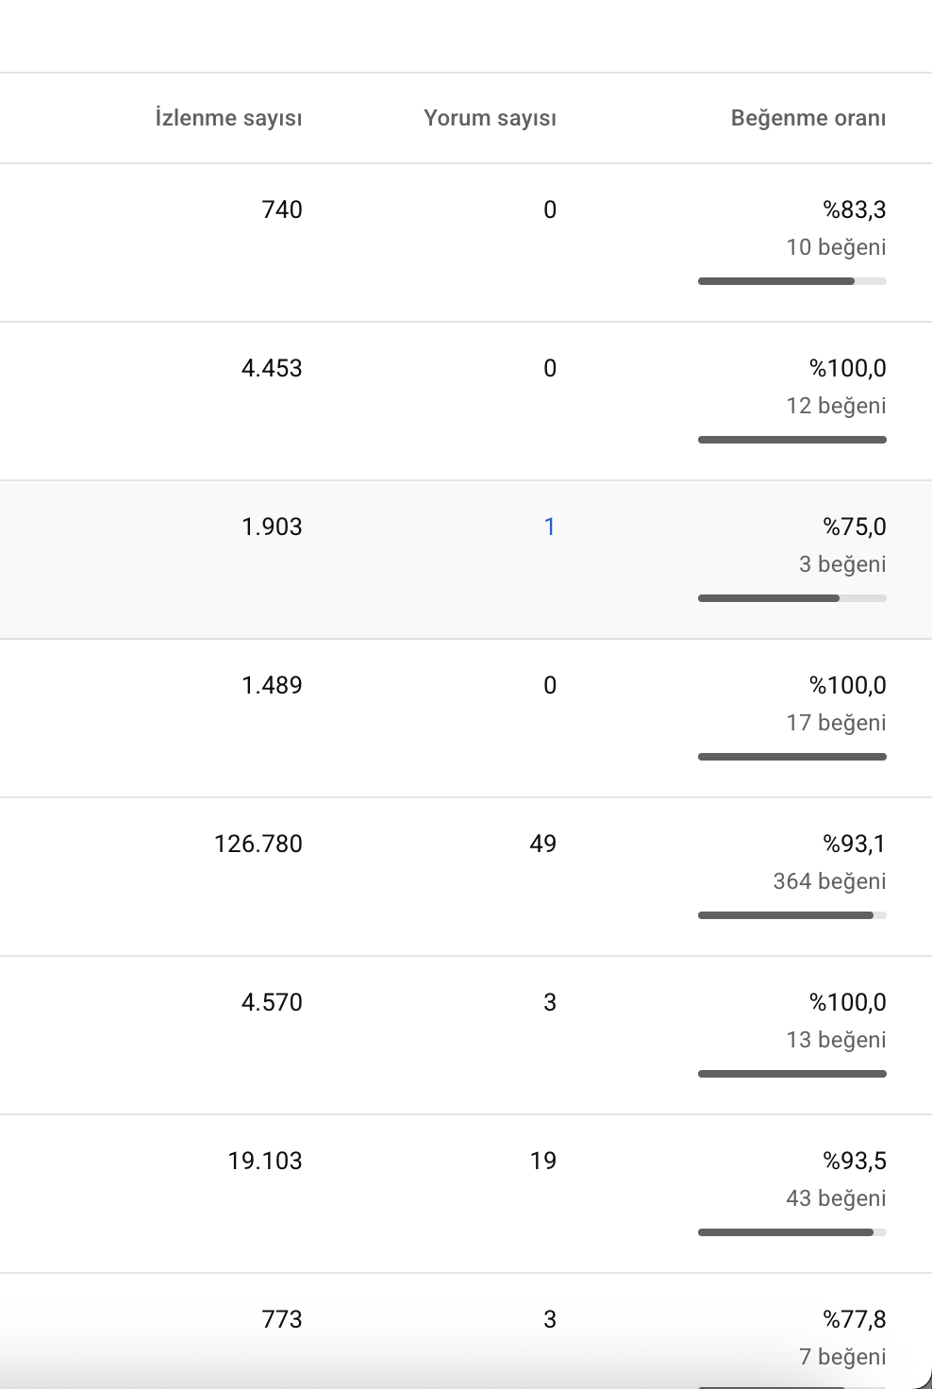
Task: Select the 4.453 views cell
Action: tap(272, 368)
